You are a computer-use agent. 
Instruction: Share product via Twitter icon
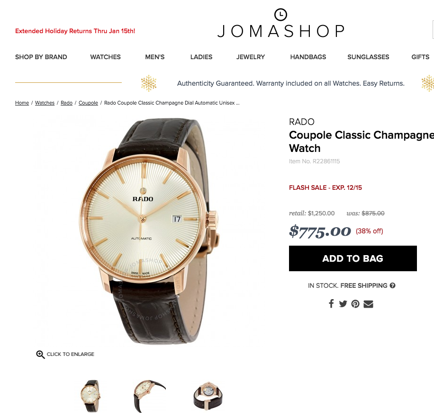click(x=343, y=304)
